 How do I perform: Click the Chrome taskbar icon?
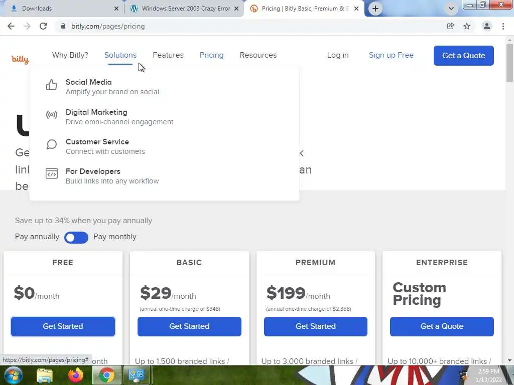106,375
